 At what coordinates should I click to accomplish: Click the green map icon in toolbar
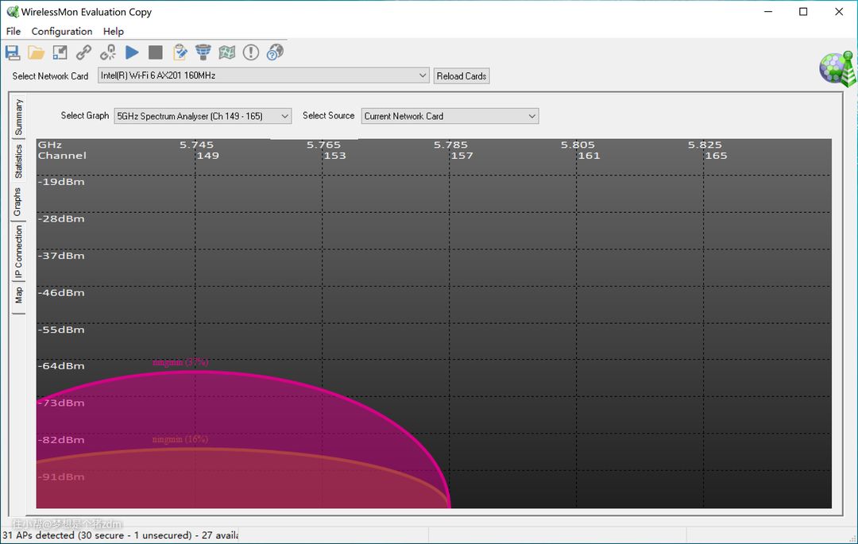click(x=227, y=52)
